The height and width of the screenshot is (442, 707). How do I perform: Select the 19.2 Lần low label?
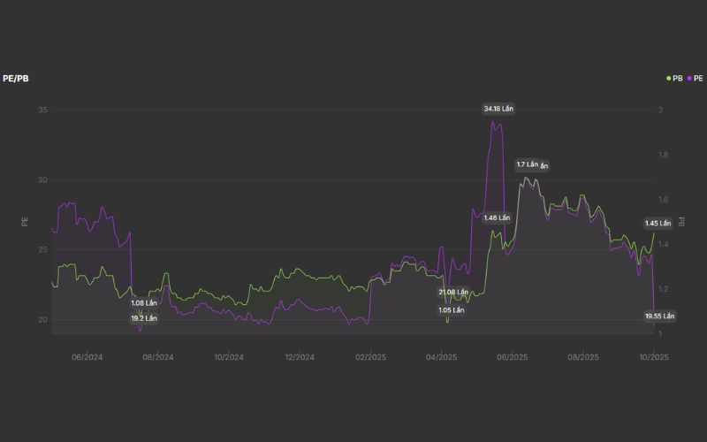143,317
